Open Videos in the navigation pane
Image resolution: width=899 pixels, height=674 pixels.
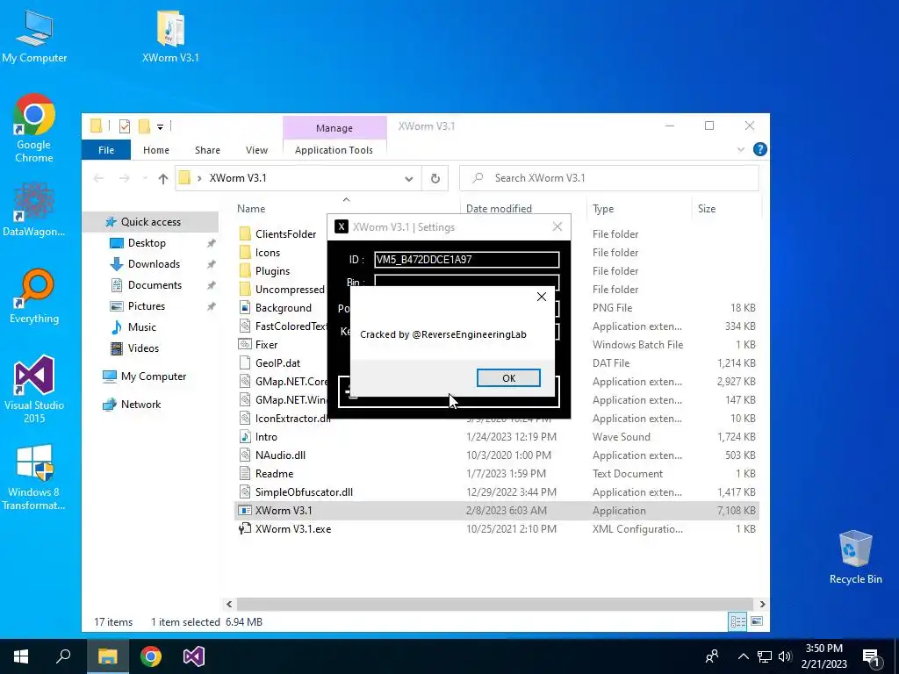click(143, 348)
